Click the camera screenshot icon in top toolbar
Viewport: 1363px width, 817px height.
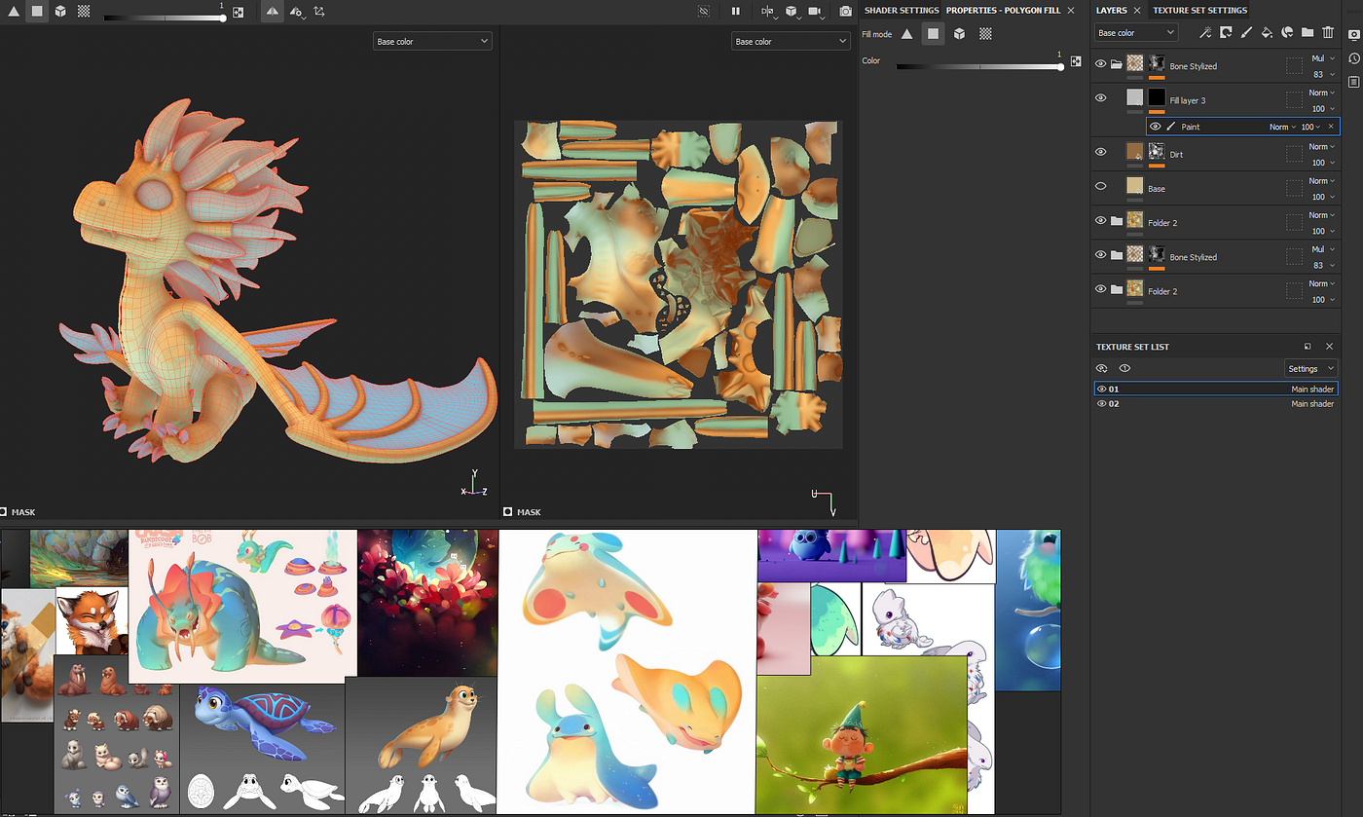(x=846, y=12)
